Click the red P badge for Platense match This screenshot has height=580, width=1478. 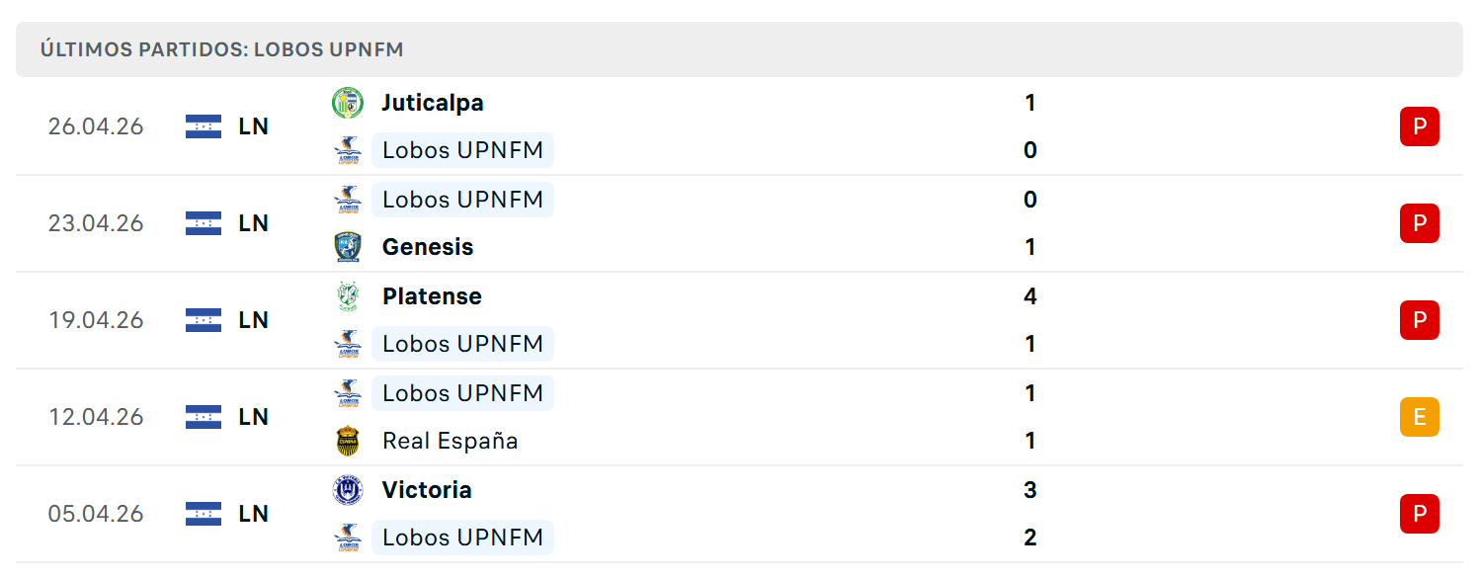(1420, 320)
